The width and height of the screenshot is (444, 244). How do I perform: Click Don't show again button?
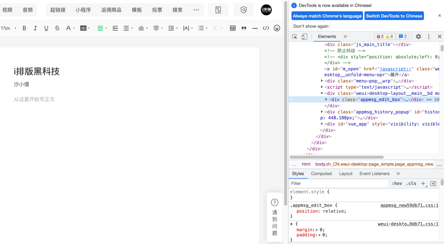[x=311, y=26]
